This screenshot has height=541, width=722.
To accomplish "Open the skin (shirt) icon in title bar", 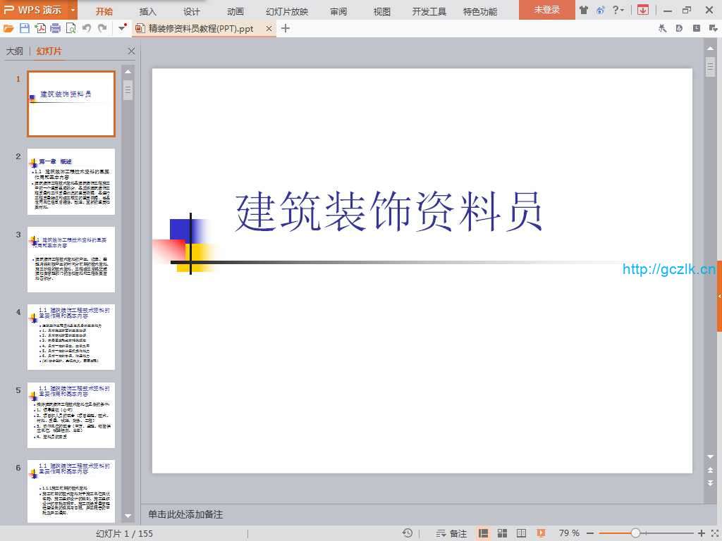I will click(584, 10).
